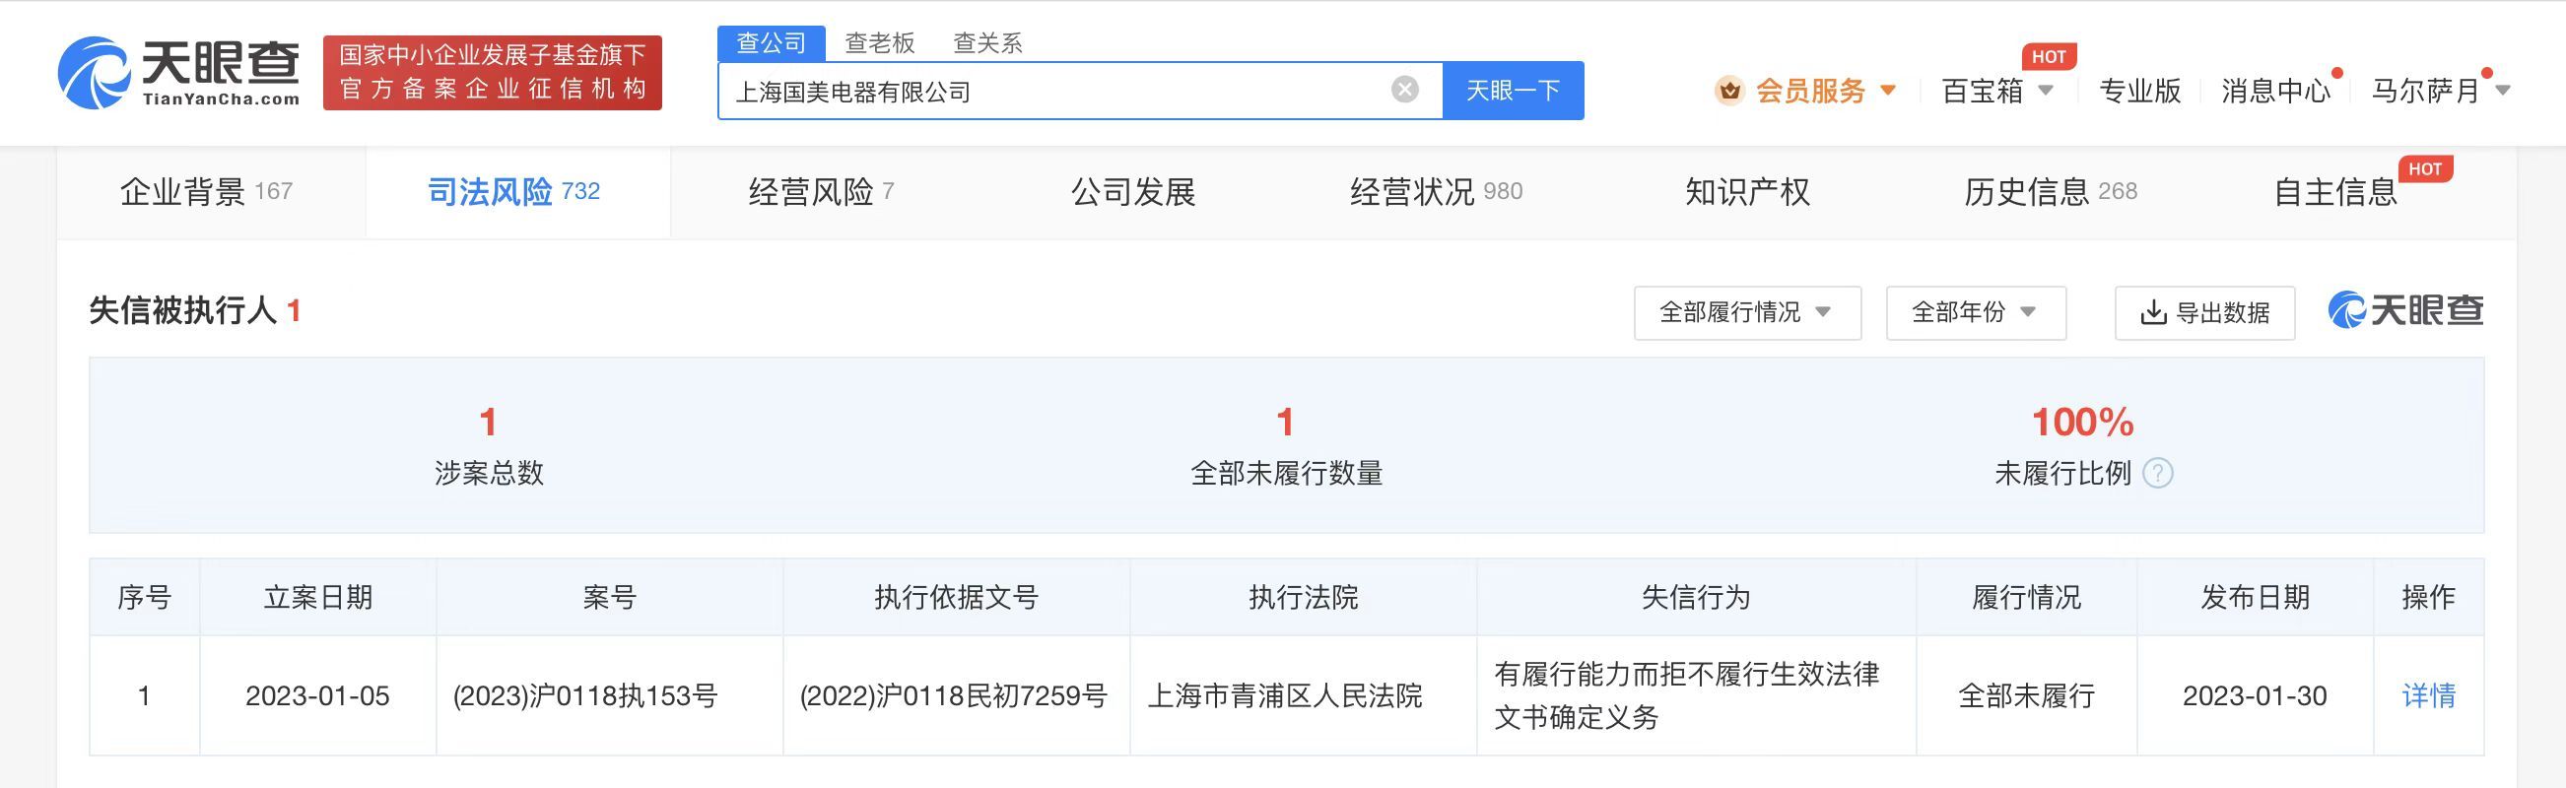The height and width of the screenshot is (788, 2566).
Task: Click the crown icon beside 会员服务
Action: tap(1729, 91)
